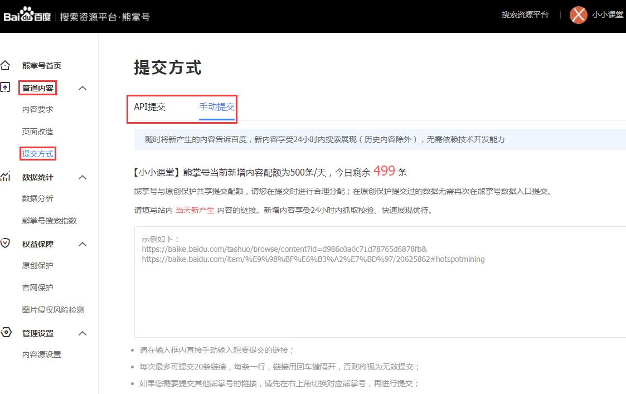Click inside the URL submission text area

(362, 279)
